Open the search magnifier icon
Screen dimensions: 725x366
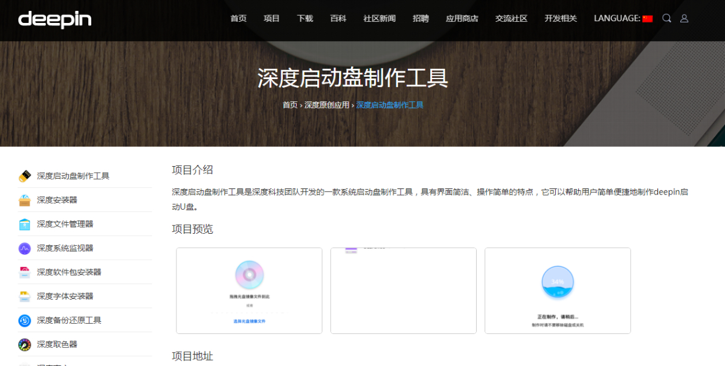(666, 18)
